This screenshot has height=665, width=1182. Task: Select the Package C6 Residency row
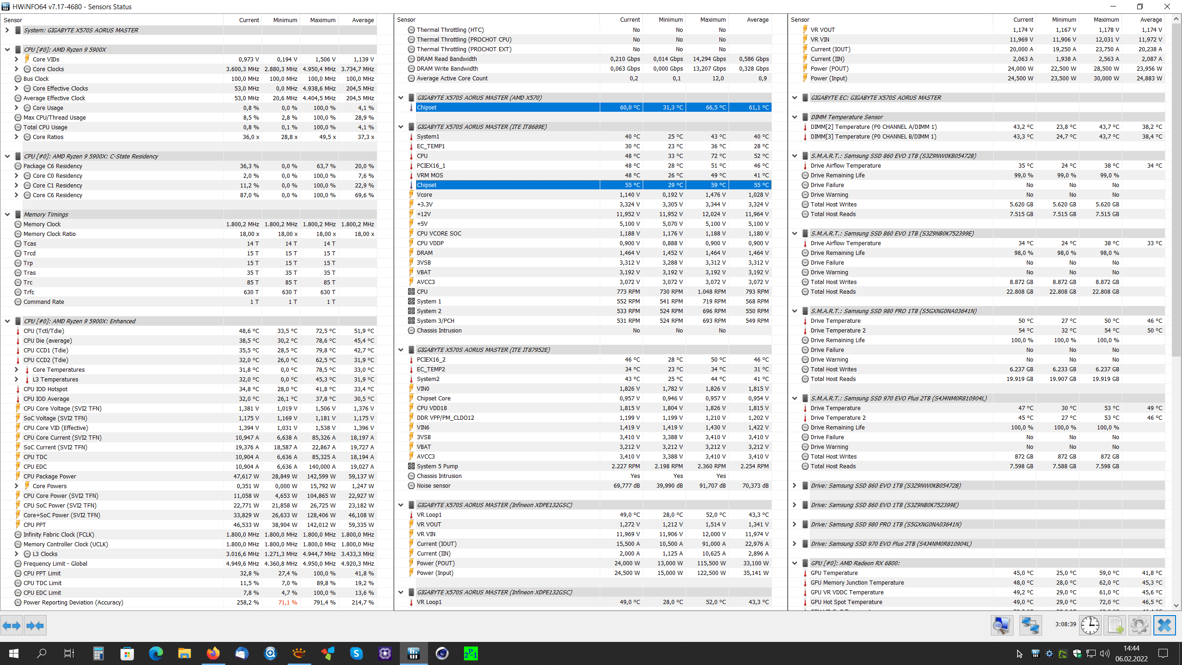pos(189,166)
